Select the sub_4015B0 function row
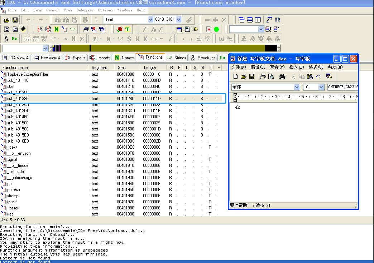 111,135
